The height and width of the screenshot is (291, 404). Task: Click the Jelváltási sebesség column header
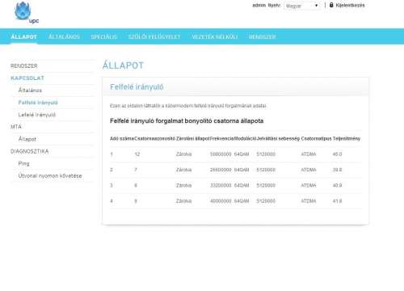tap(278, 138)
